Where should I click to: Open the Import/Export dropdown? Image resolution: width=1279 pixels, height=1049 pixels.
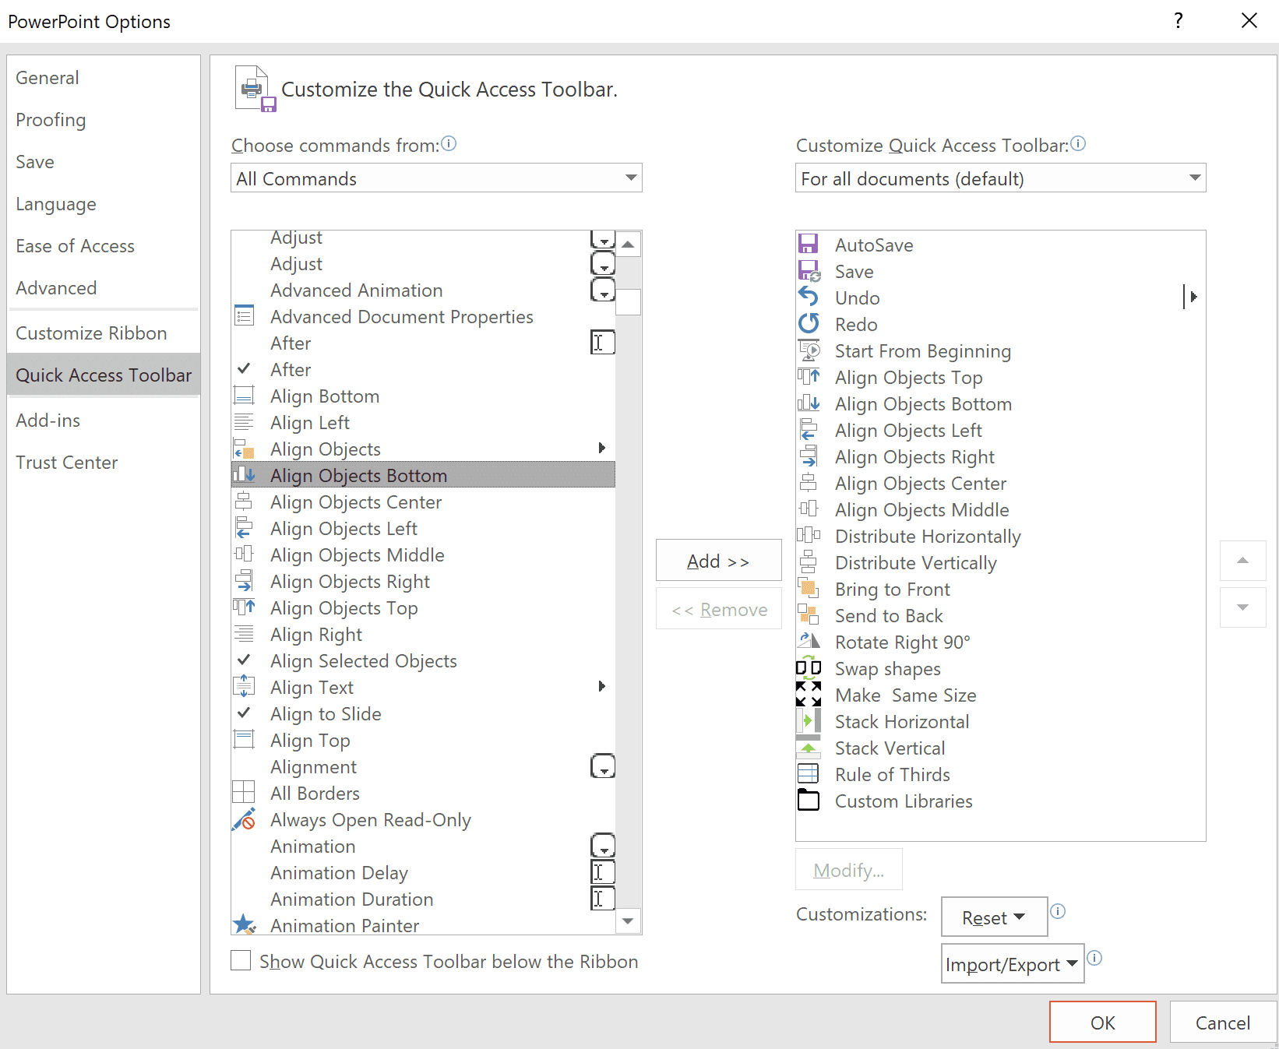pyautogui.click(x=1013, y=964)
